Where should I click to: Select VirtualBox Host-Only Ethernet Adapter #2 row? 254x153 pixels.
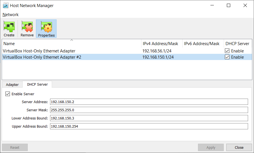coord(42,57)
